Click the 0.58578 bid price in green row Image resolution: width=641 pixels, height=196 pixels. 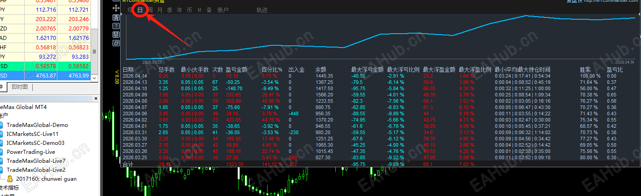click(x=45, y=66)
